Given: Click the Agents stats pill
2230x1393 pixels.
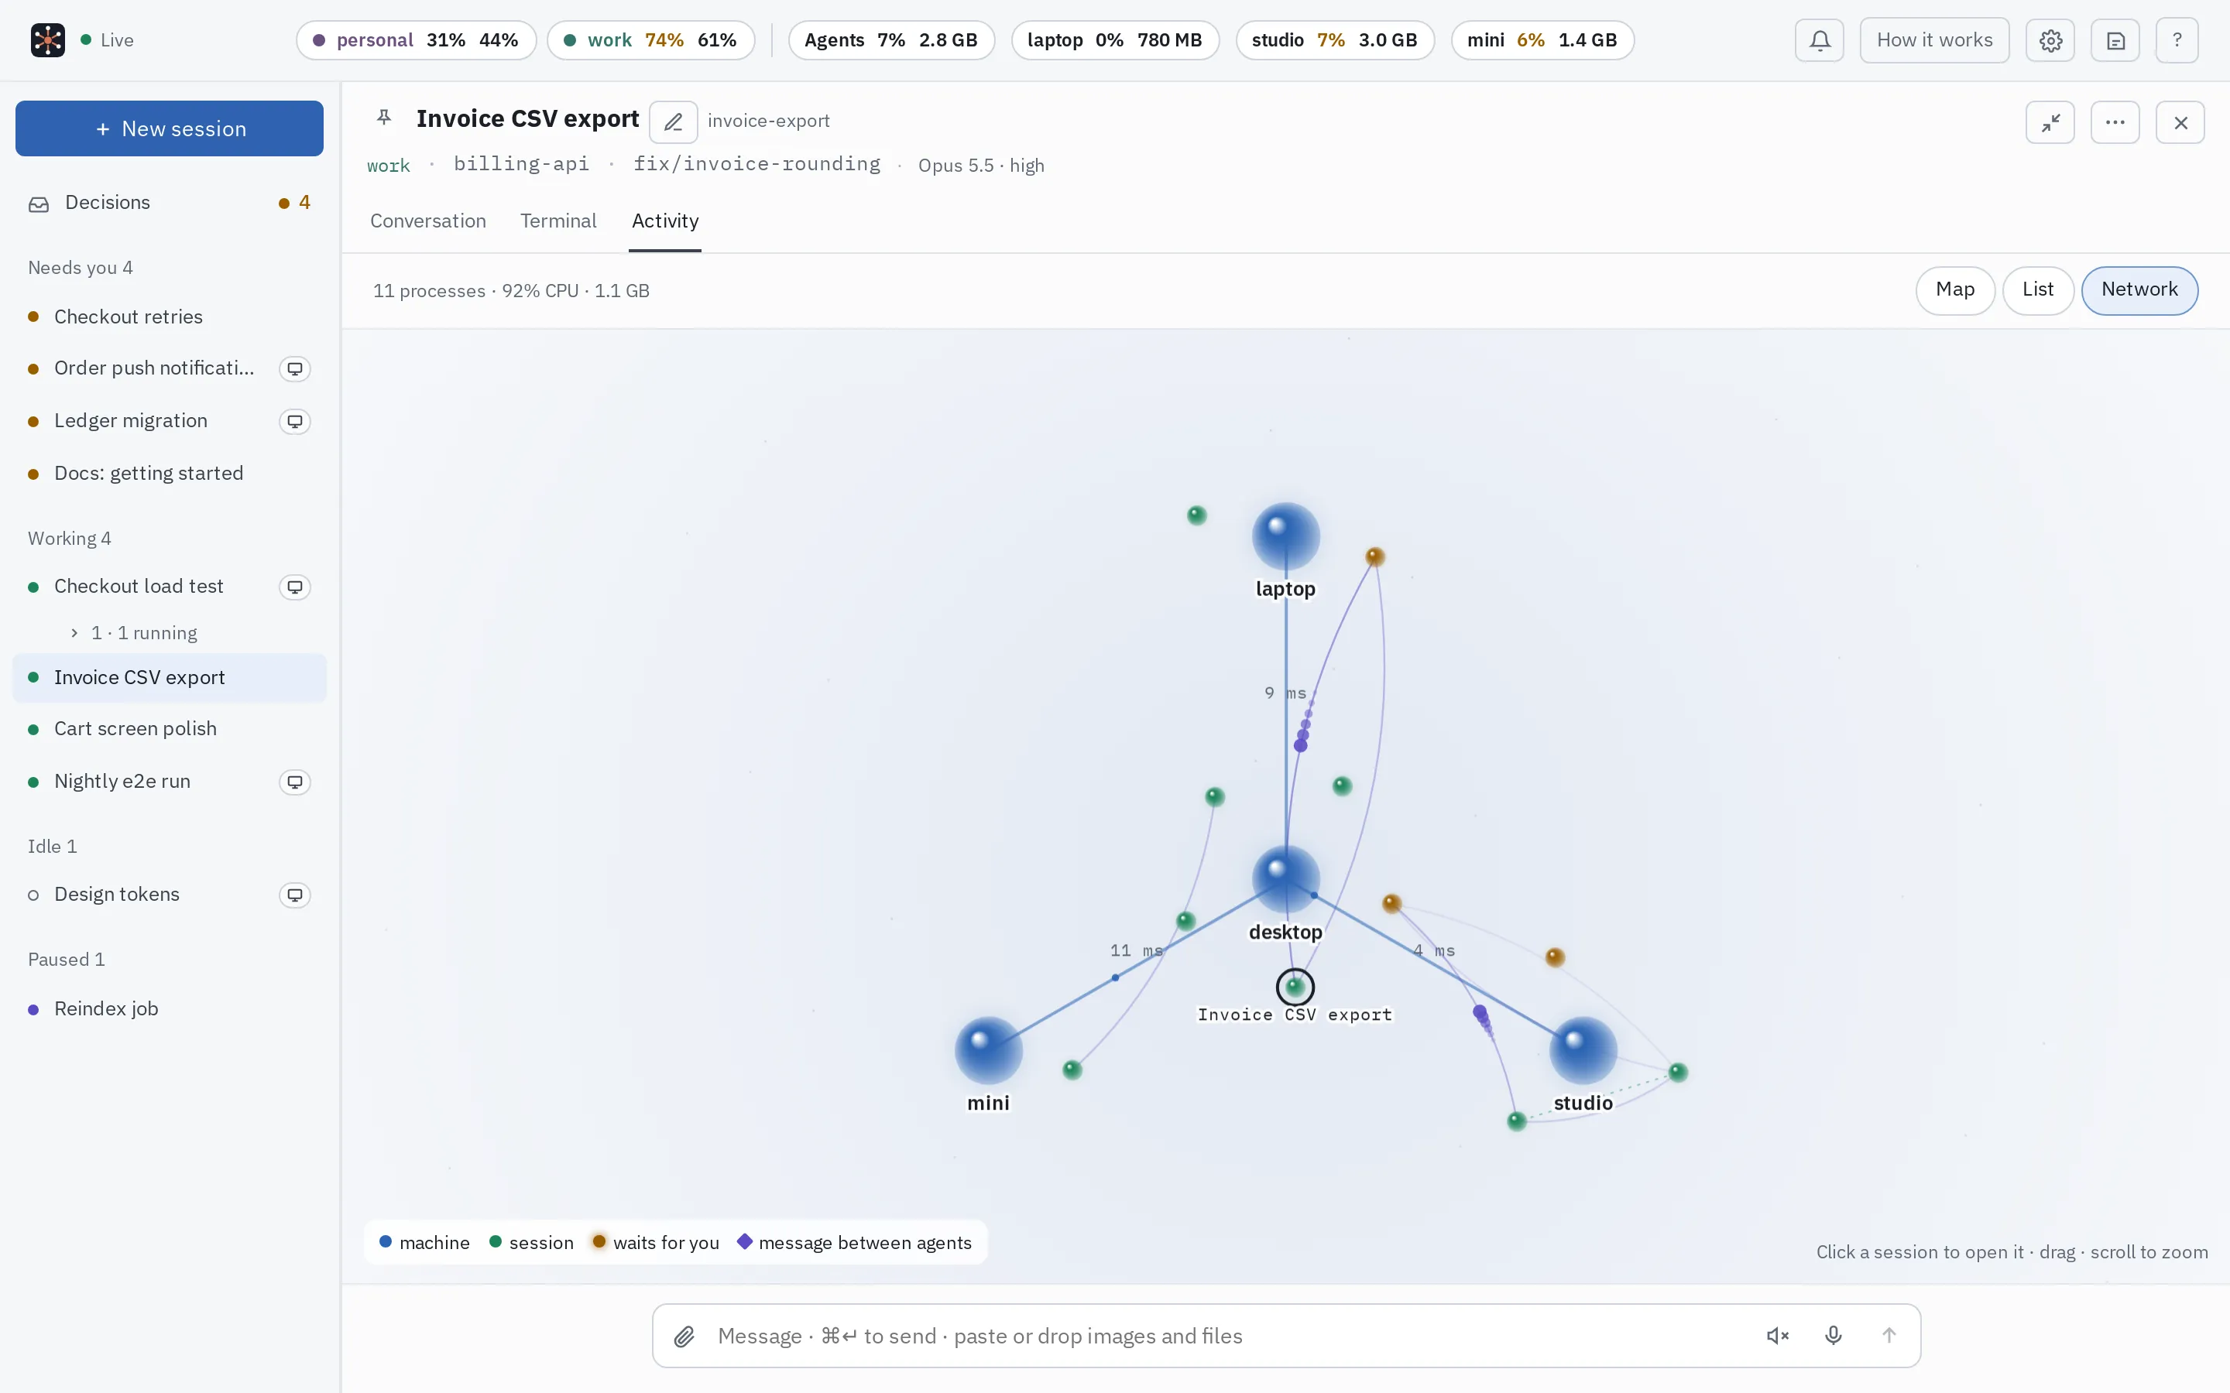Looking at the screenshot, I should click(x=891, y=40).
